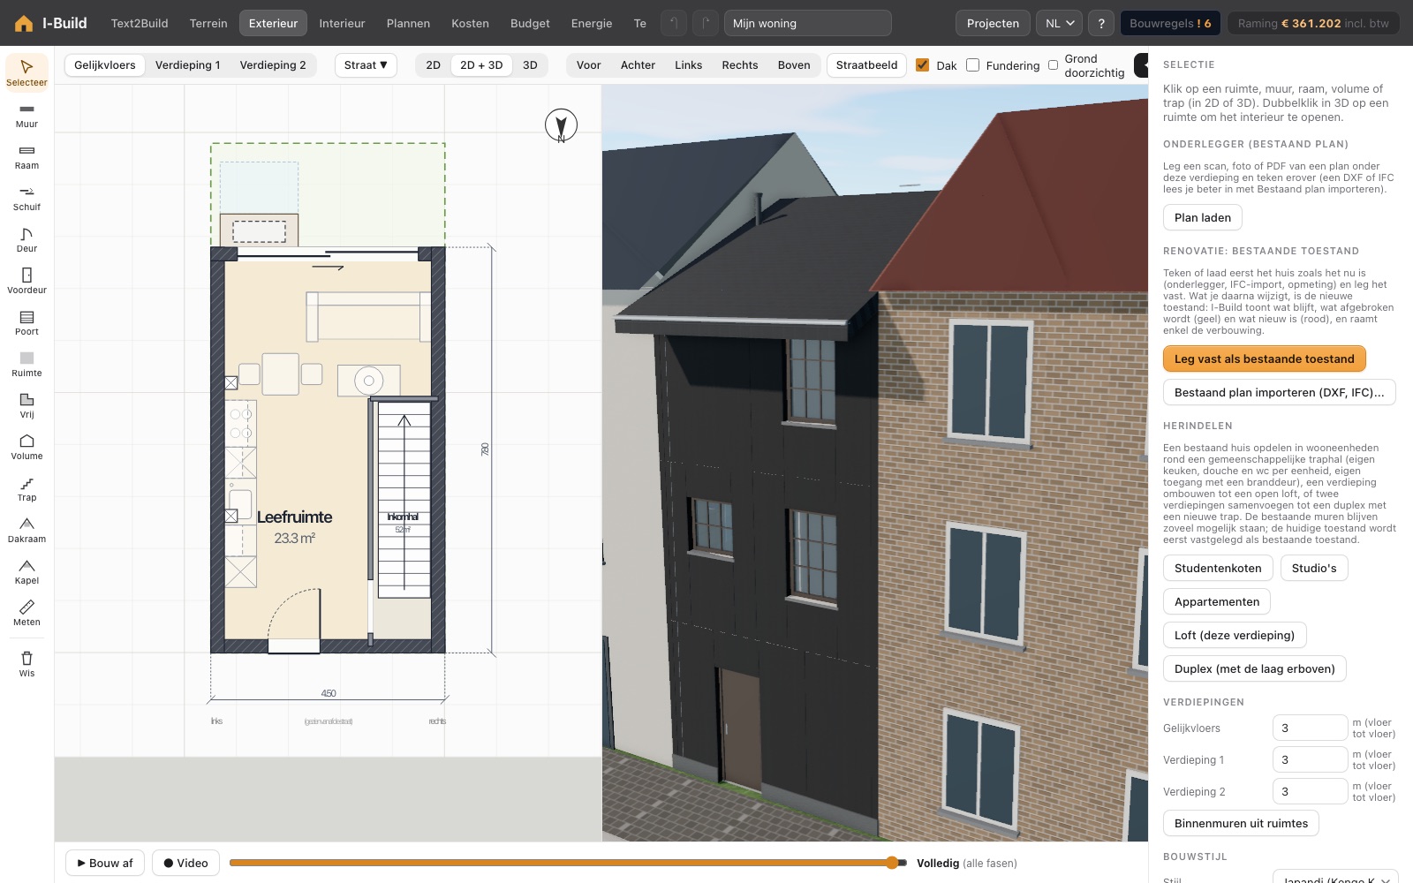Switch to 3D only view
Image resolution: width=1413 pixels, height=883 pixels.
(x=530, y=64)
